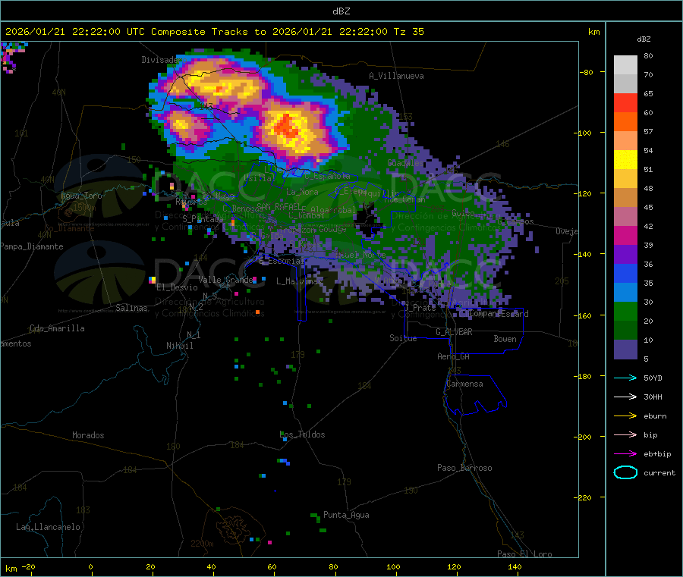Viewport: 683px width, 577px height.
Task: Click the '30HM' legend label
Action: click(x=653, y=397)
